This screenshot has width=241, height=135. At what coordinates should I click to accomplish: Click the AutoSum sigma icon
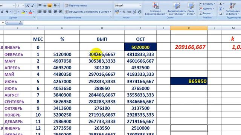[x=221, y=4]
